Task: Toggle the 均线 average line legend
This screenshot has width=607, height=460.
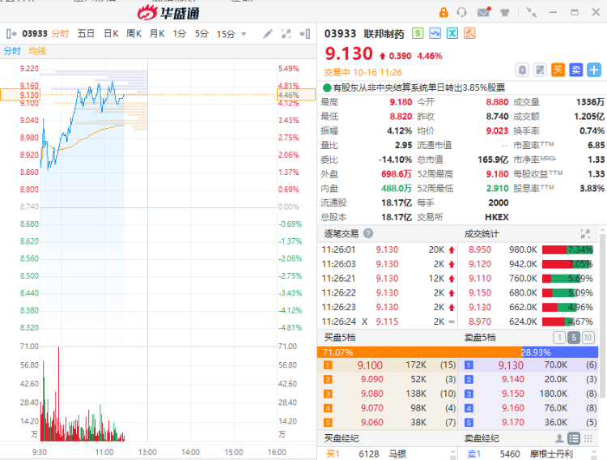Action: pyautogui.click(x=37, y=51)
